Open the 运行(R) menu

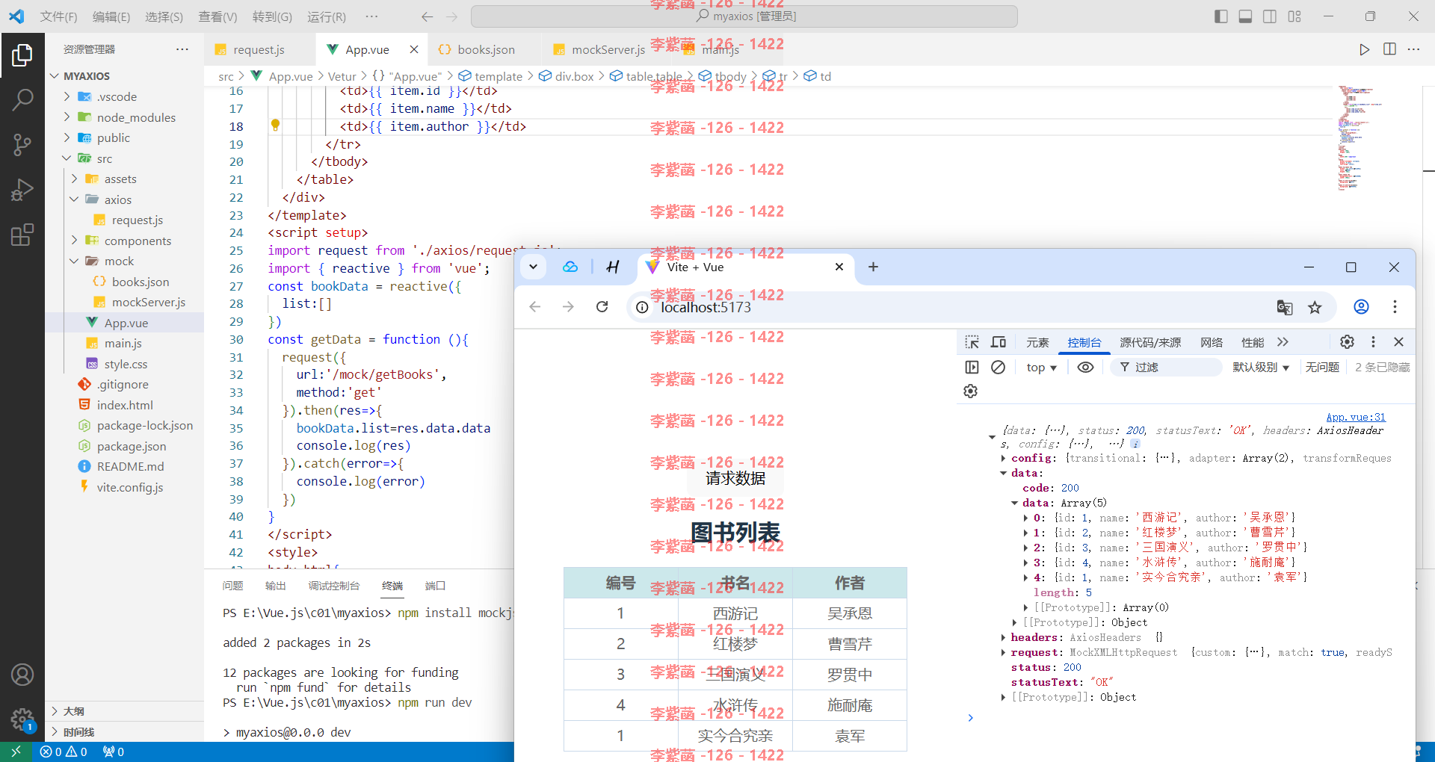[x=326, y=16]
